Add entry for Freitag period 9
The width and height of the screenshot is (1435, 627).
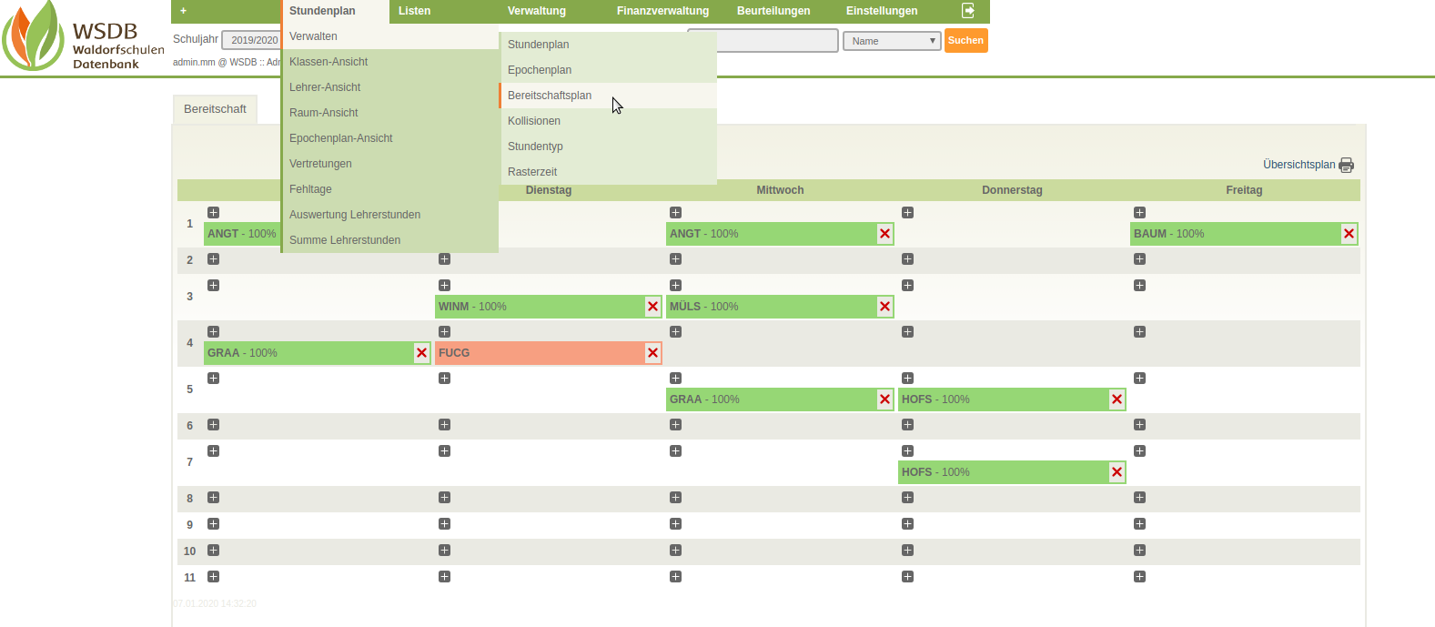coord(1139,524)
